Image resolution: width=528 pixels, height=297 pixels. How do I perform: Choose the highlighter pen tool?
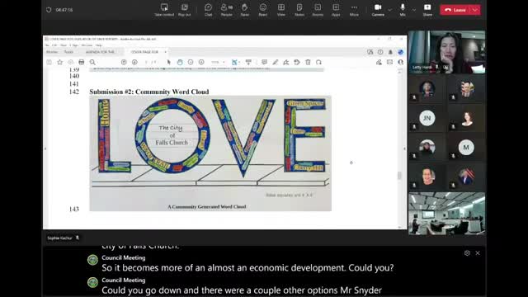coord(276,63)
